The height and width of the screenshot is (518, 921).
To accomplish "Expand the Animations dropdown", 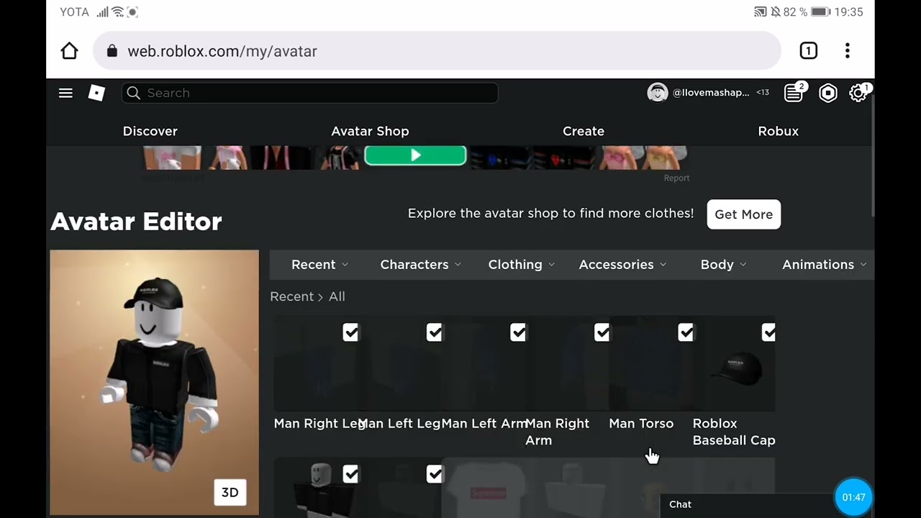I will pos(824,265).
